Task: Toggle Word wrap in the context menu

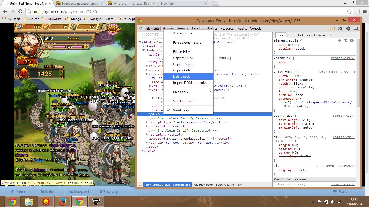Action: [x=189, y=110]
